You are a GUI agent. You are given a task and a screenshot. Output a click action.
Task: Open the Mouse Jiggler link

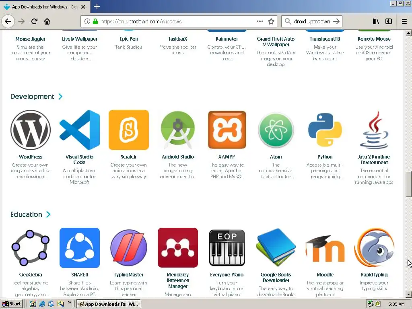(x=31, y=39)
